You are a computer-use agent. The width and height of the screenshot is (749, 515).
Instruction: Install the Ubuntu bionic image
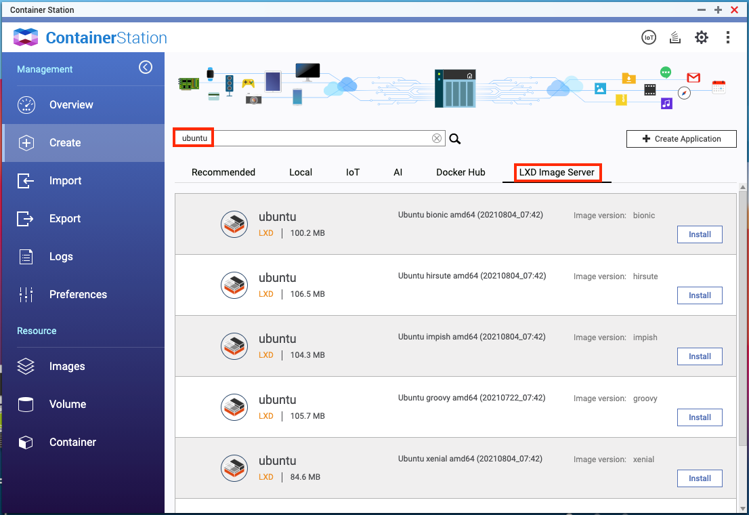[700, 234]
